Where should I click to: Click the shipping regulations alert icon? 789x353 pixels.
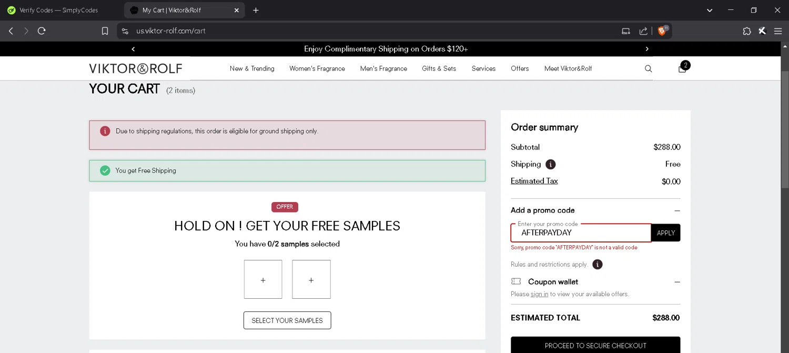105,131
